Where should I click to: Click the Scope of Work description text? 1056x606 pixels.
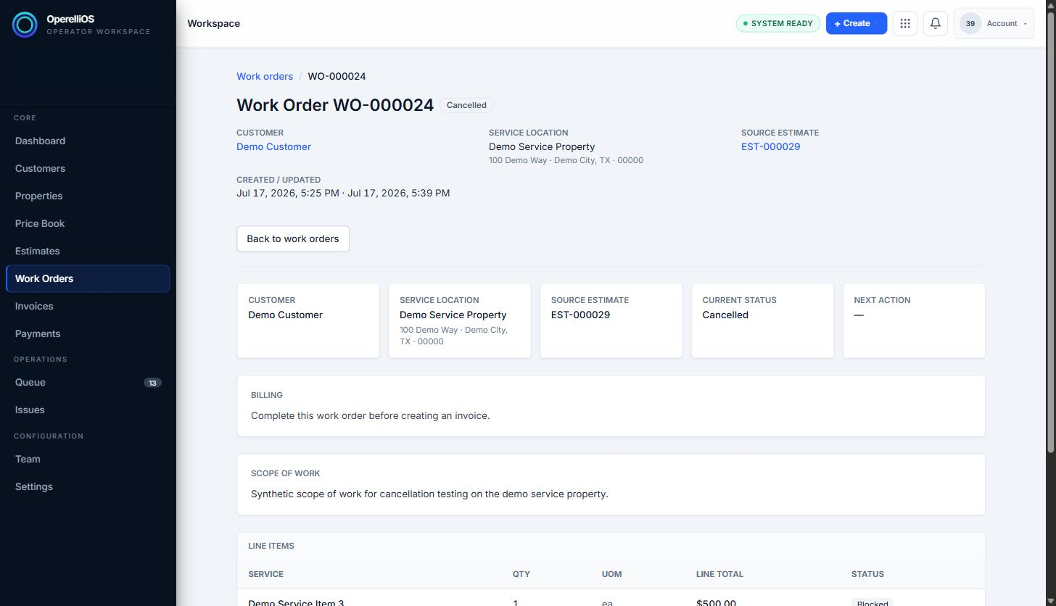click(x=429, y=494)
